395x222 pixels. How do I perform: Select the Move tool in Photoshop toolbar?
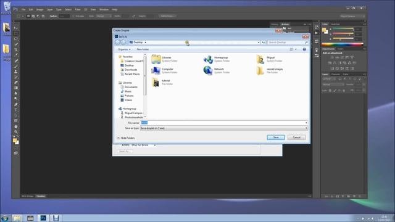(16, 28)
